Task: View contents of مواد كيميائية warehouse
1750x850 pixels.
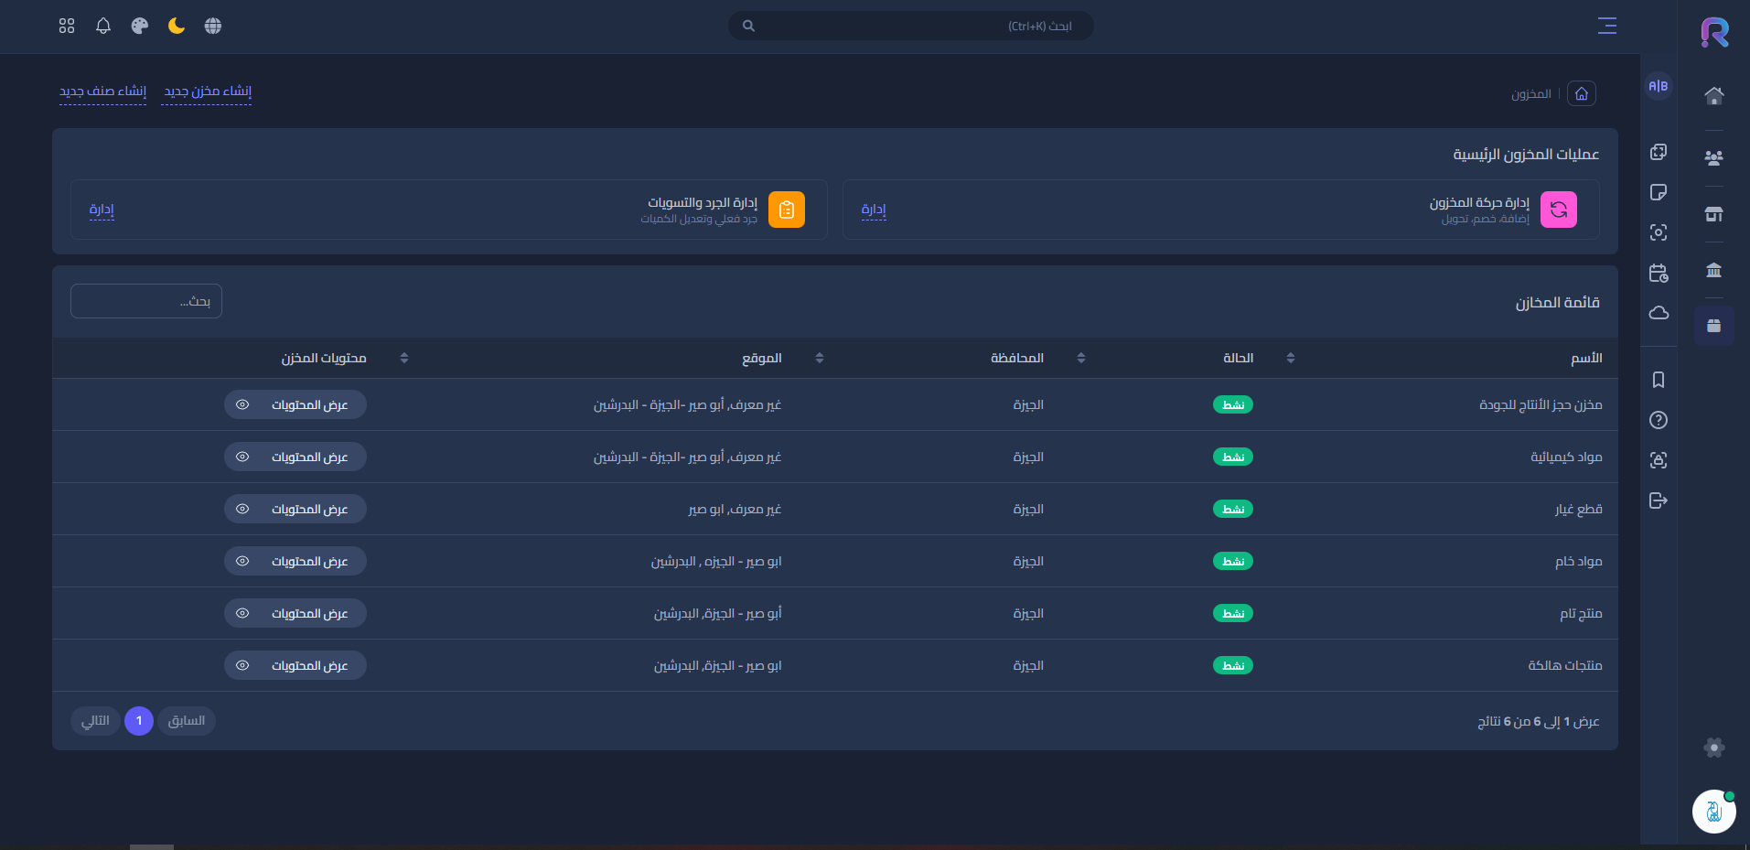Action: point(295,457)
